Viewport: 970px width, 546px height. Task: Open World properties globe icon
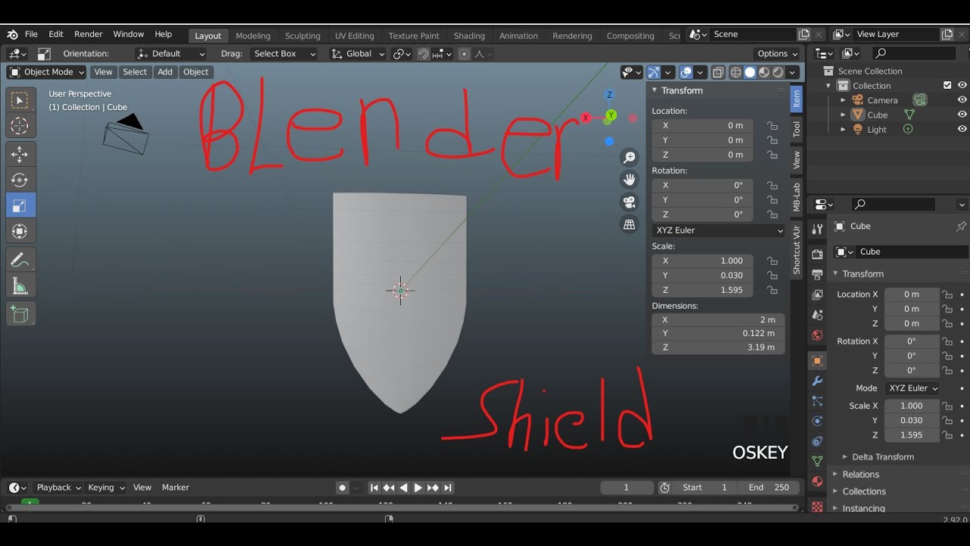click(817, 335)
